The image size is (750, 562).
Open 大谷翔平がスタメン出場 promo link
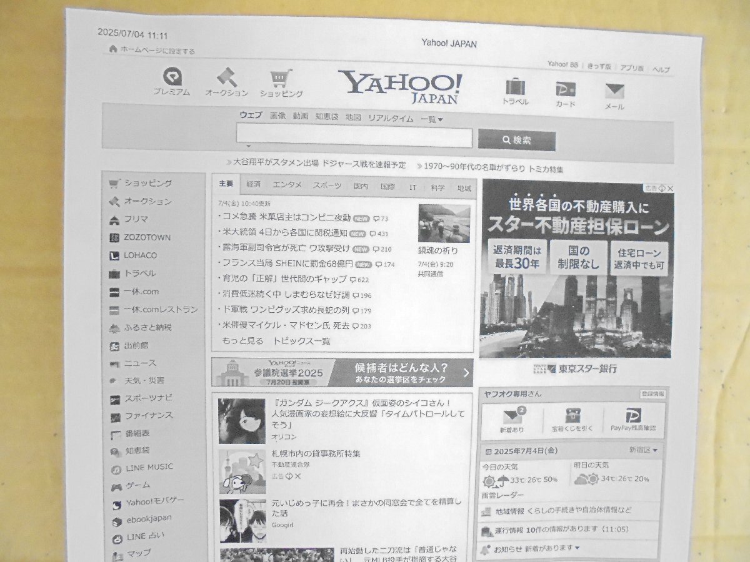coord(319,165)
